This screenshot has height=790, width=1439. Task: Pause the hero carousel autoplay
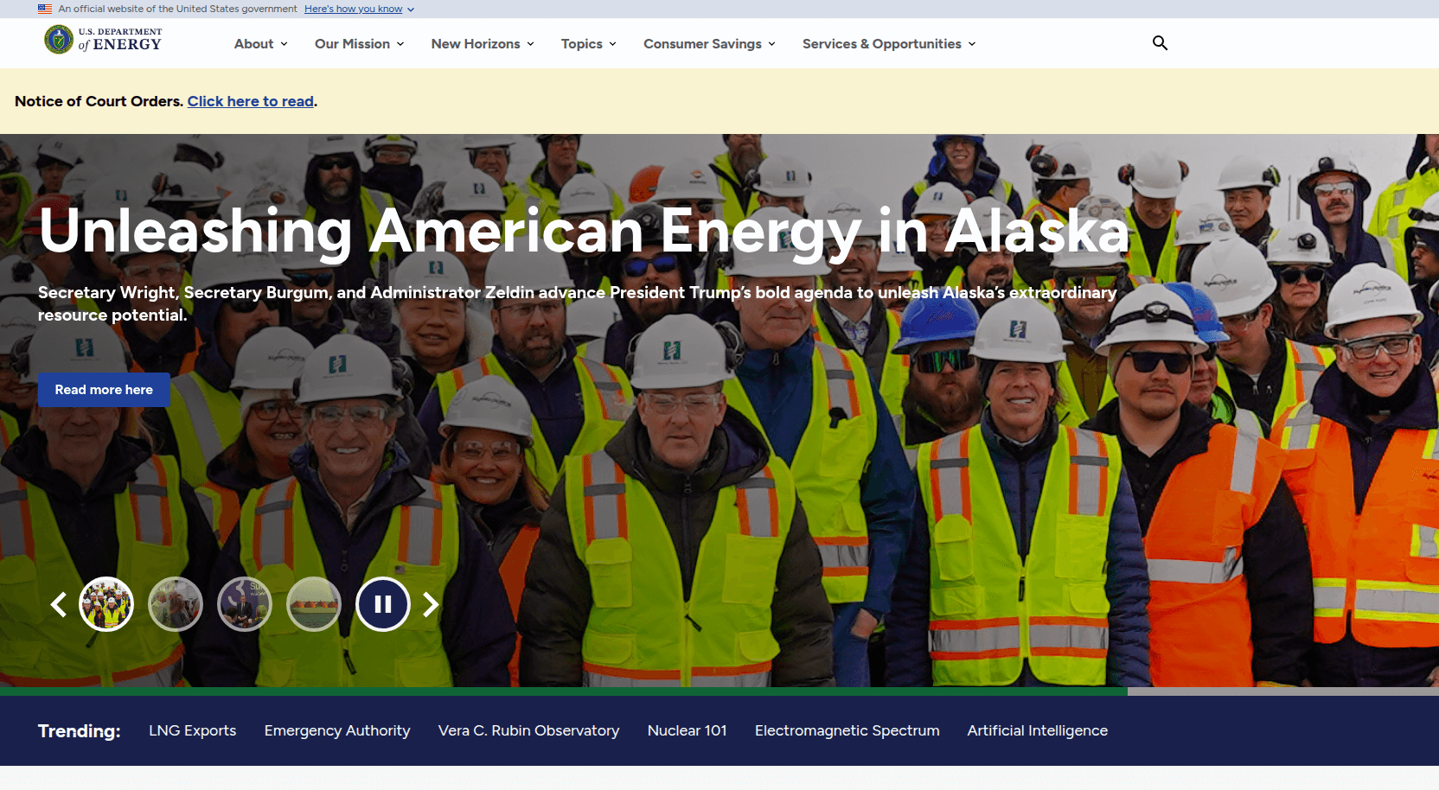tap(382, 604)
